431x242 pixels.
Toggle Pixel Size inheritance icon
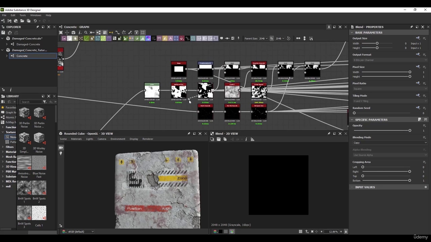(418, 67)
